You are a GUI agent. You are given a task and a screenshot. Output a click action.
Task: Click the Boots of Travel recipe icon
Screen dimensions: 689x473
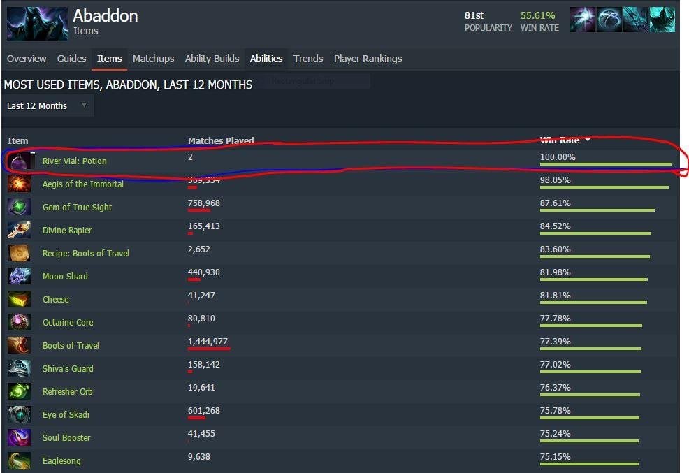point(20,253)
